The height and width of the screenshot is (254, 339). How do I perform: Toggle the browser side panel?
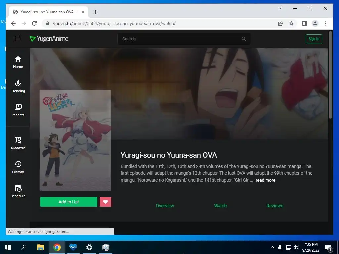[305, 23]
